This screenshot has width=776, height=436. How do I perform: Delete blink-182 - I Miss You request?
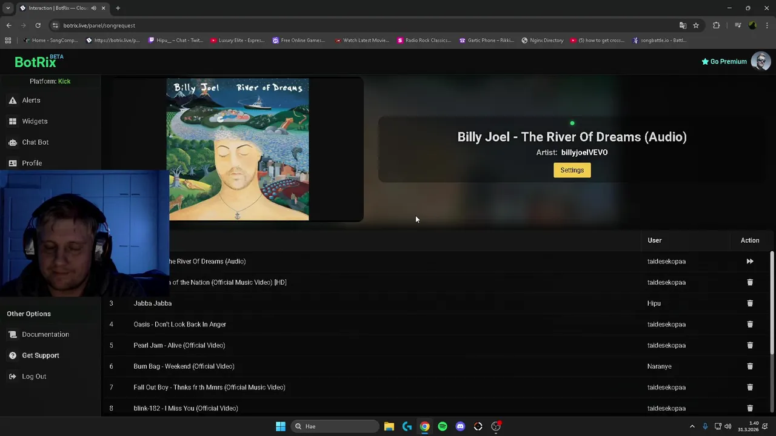tap(750, 408)
